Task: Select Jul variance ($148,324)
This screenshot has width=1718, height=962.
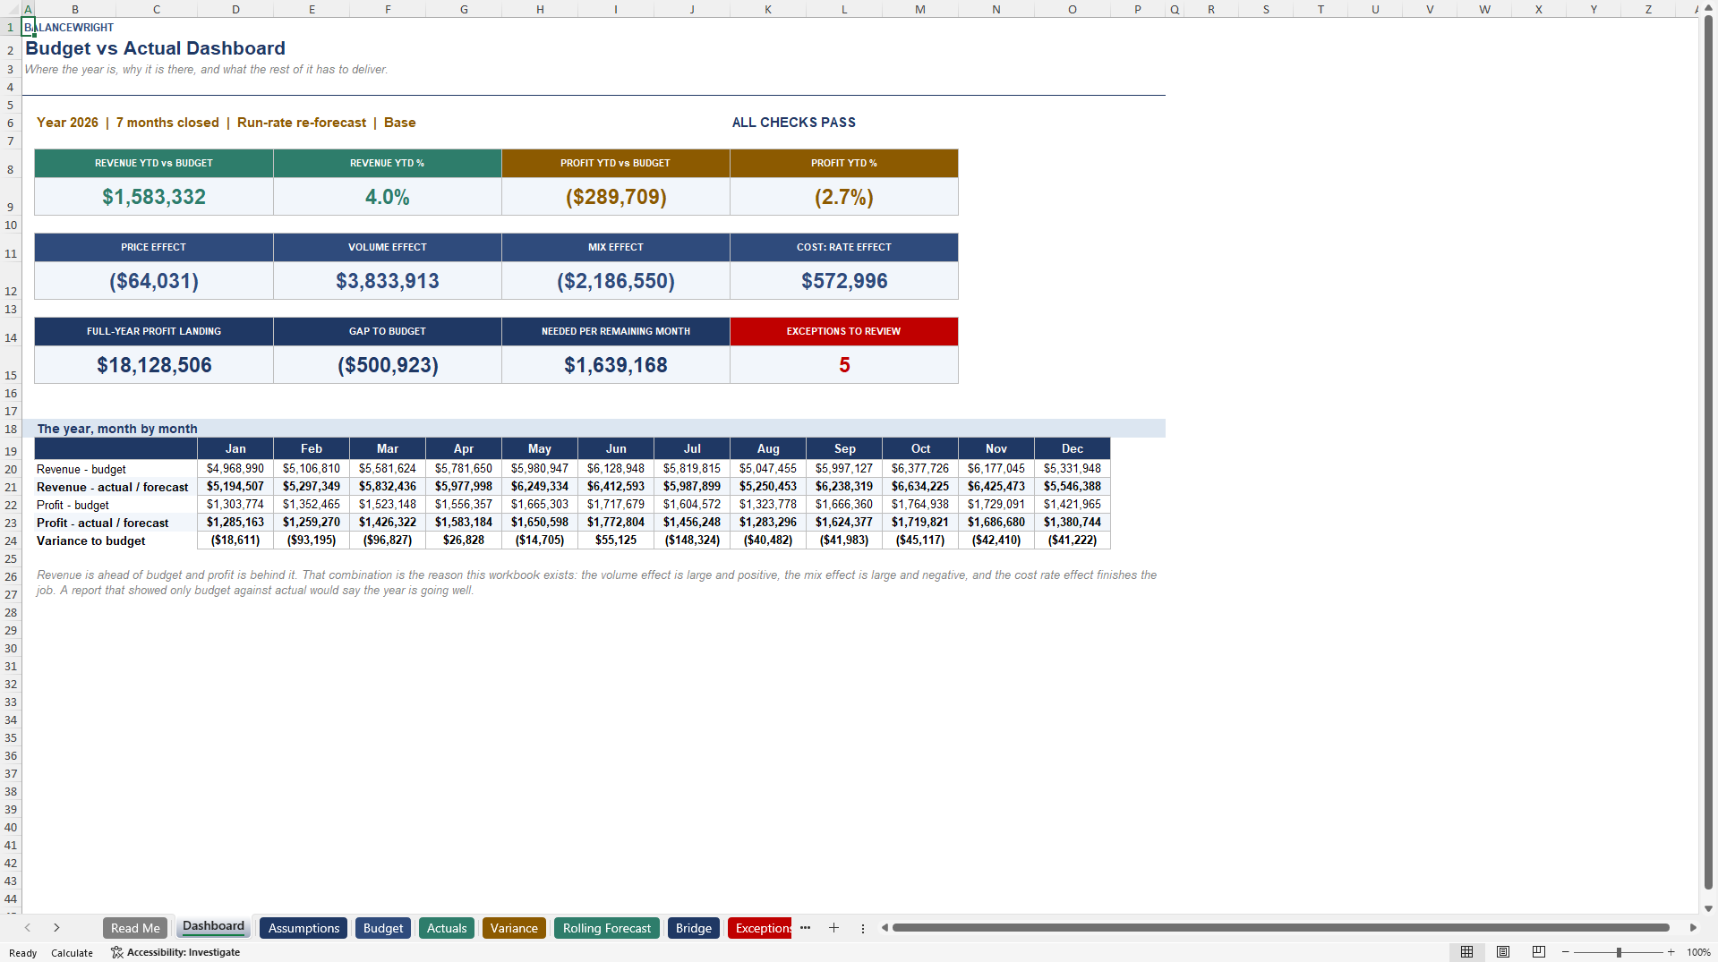Action: coord(692,541)
